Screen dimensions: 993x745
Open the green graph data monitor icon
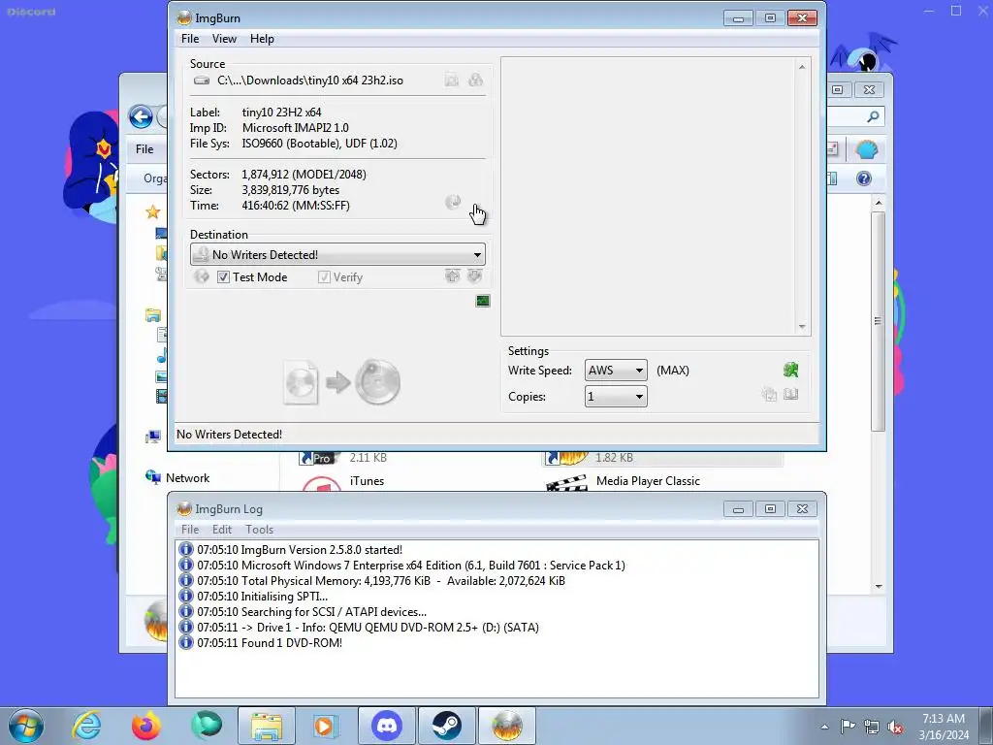pos(483,301)
